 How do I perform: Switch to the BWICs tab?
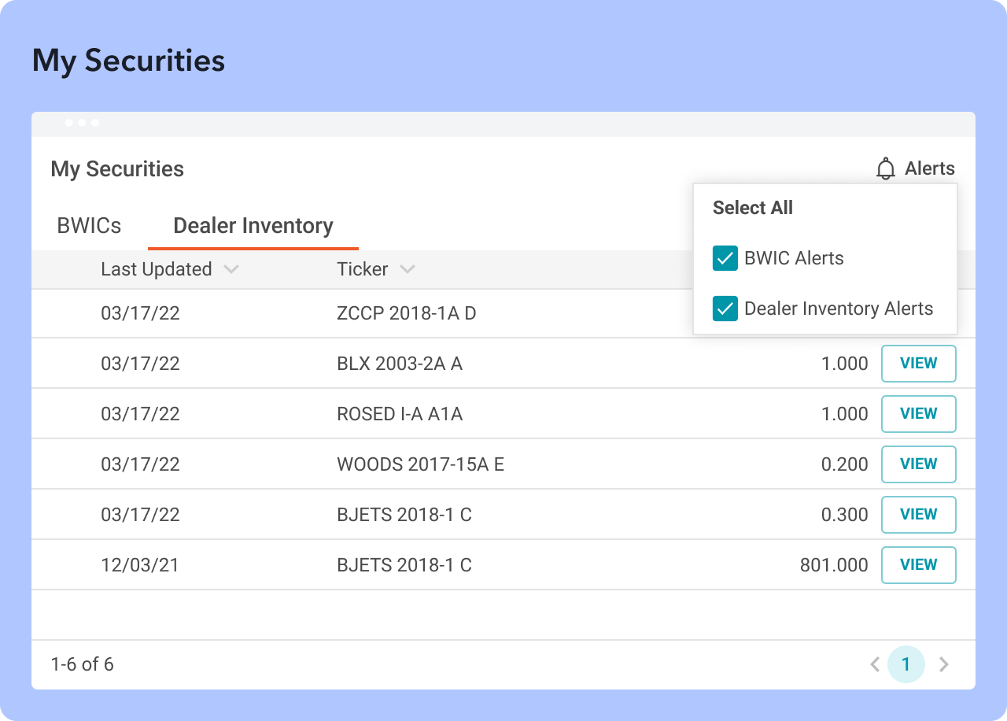89,226
